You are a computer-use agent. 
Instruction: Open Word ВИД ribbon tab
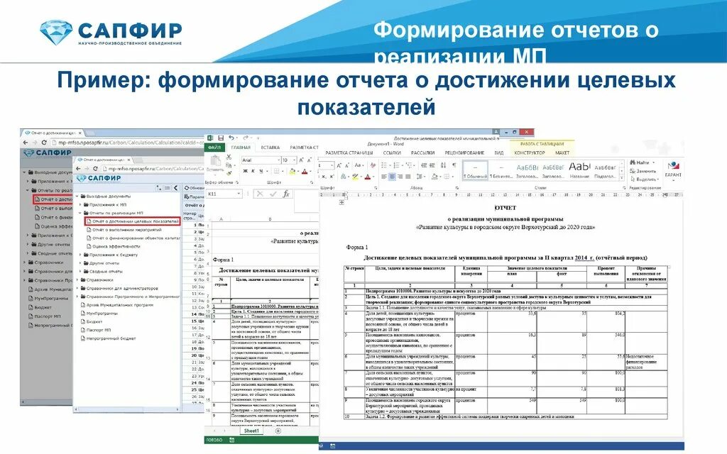click(499, 153)
